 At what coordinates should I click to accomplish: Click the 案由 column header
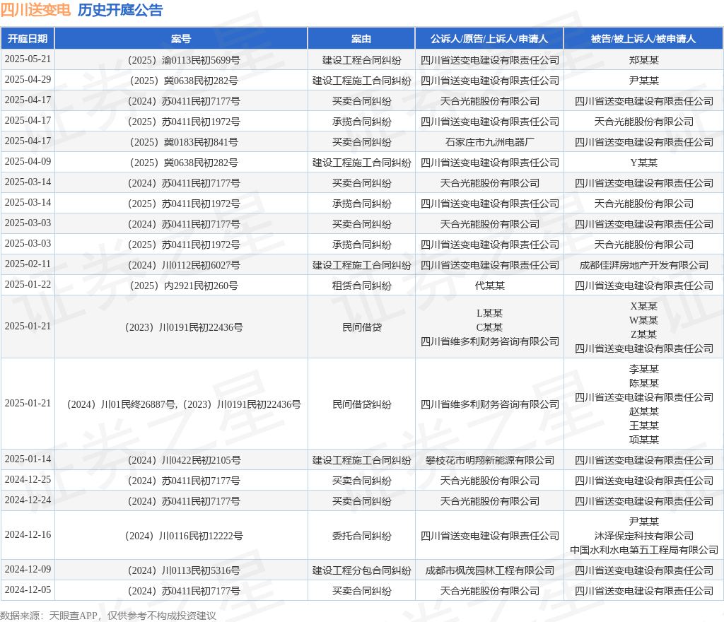361,39
